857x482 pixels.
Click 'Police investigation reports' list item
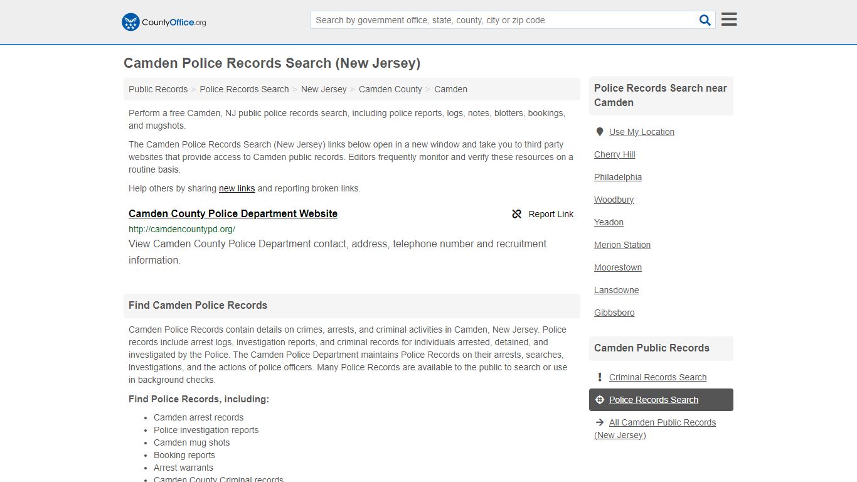click(206, 430)
